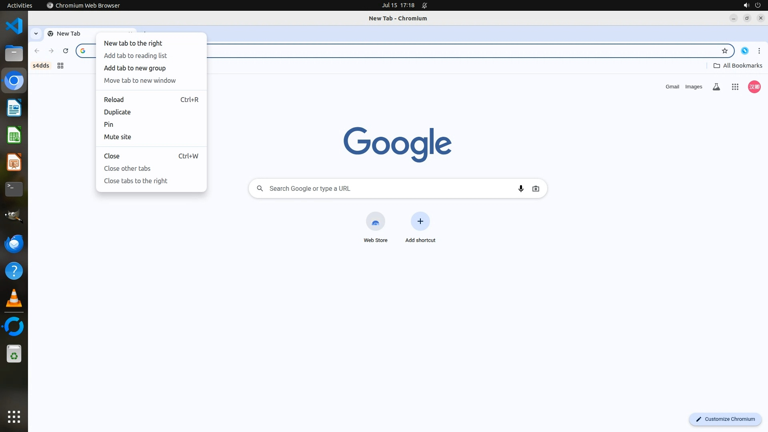The height and width of the screenshot is (432, 768).
Task: Choose Pin from the tab context menu
Action: click(108, 124)
